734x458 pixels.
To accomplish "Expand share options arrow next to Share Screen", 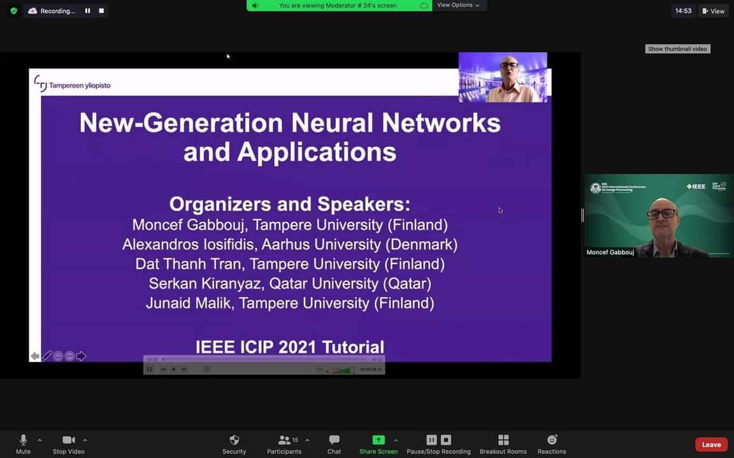I will pyautogui.click(x=396, y=440).
